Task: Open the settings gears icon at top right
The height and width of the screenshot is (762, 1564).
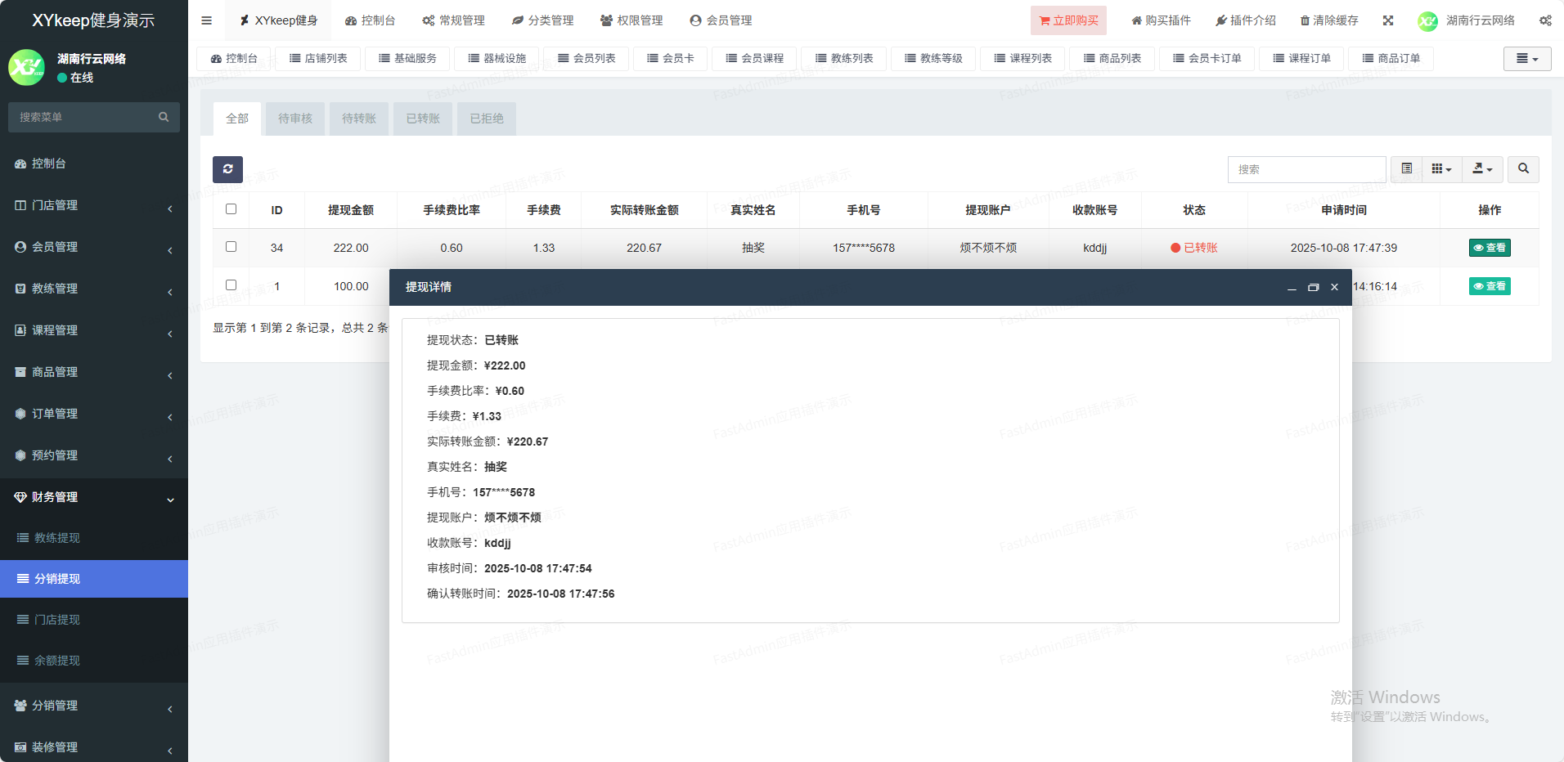Action: click(1544, 20)
